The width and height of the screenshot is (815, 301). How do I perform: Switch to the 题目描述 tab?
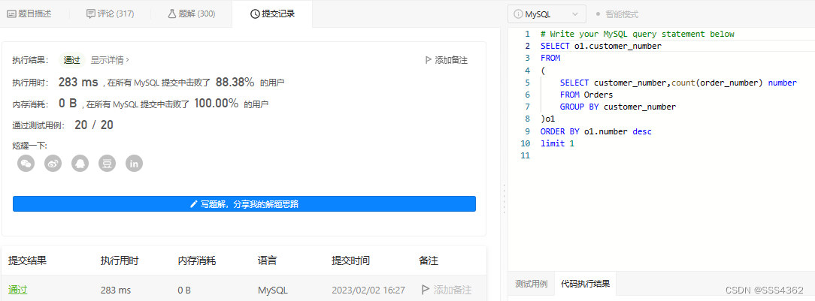point(29,14)
